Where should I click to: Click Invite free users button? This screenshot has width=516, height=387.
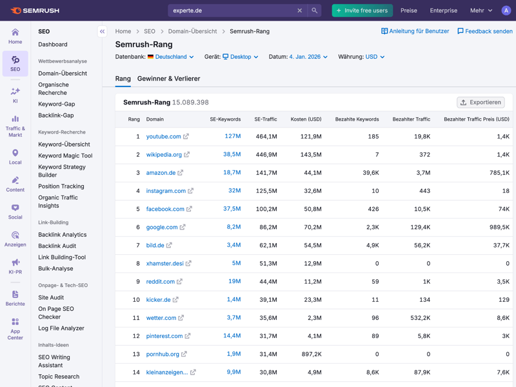362,10
